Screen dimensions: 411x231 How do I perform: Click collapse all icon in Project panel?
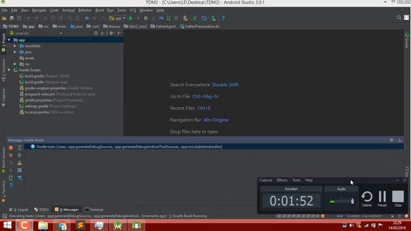pos(102,33)
